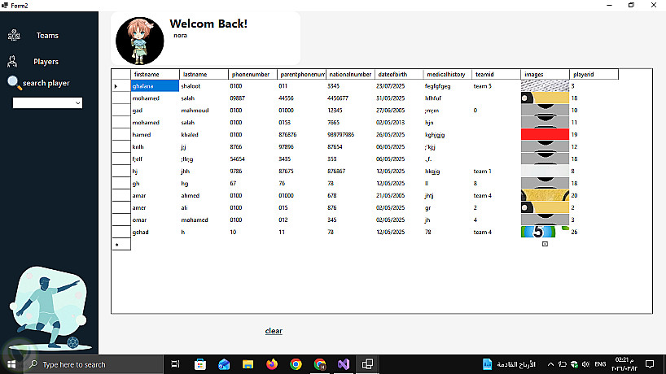
Task: Open Visual Studio from the taskbar
Action: (344, 364)
